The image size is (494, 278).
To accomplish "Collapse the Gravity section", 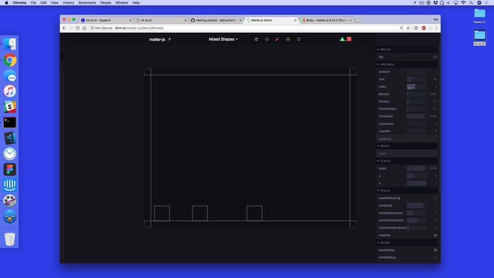I will [x=385, y=160].
